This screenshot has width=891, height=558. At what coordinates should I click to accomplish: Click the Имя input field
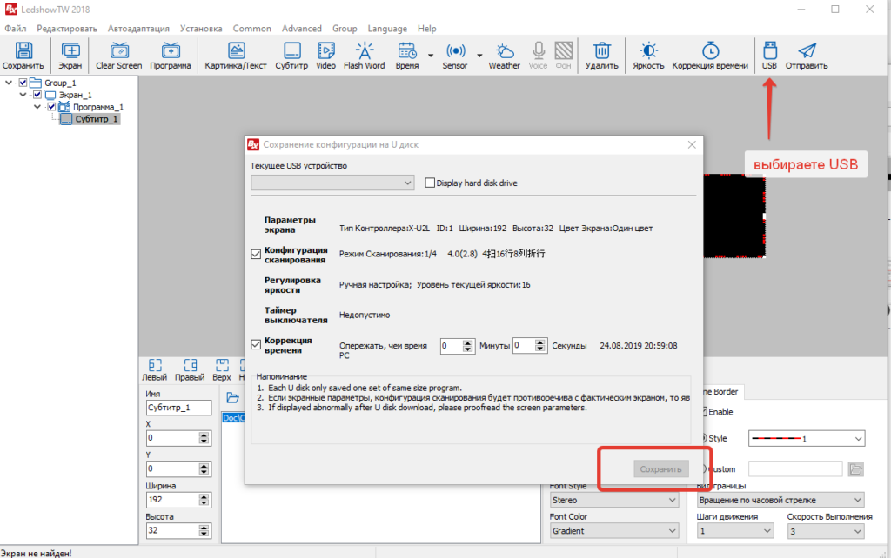(x=179, y=408)
